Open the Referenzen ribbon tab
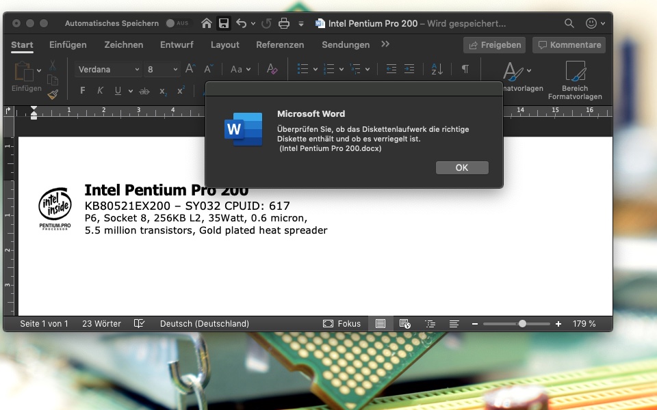 pyautogui.click(x=280, y=45)
